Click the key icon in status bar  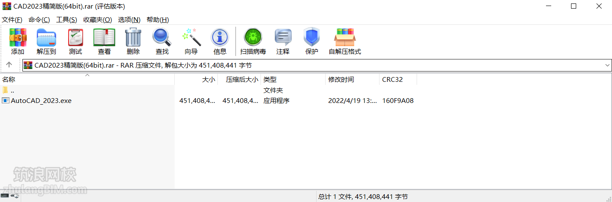(x=15, y=196)
